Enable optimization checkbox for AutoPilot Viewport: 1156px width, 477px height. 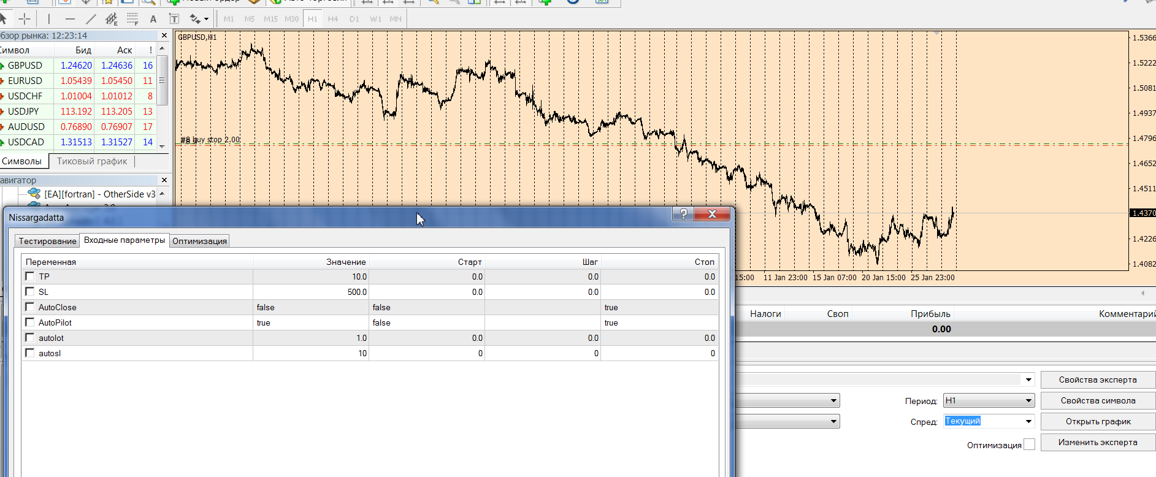[29, 322]
